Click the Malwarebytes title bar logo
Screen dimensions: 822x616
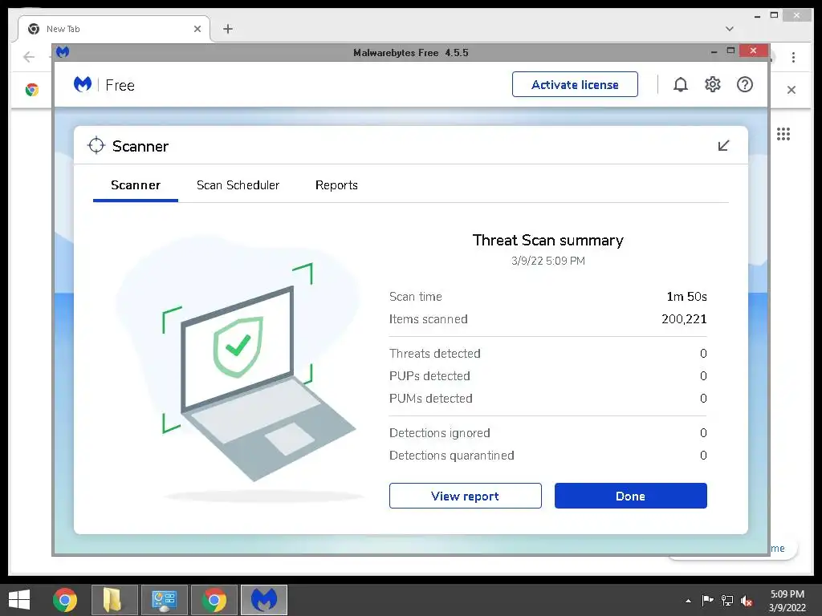point(63,52)
